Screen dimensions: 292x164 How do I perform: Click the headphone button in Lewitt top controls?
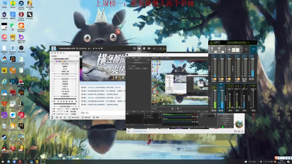pyautogui.click(x=238, y=50)
